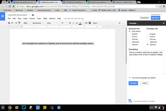Toggle Use these languages by default
Viewport: 166px width, 111px height.
pyautogui.click(x=130, y=78)
